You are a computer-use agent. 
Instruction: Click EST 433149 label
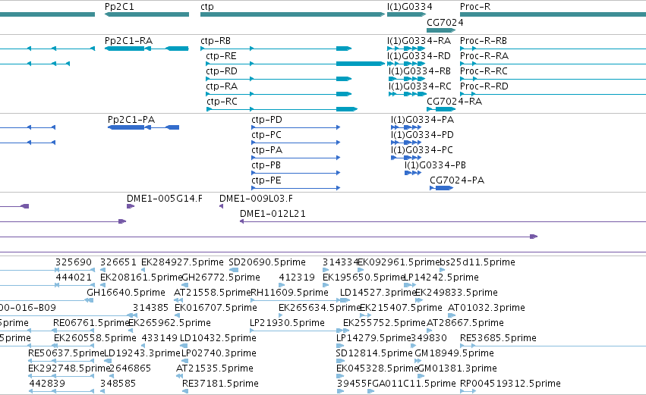[159, 339]
